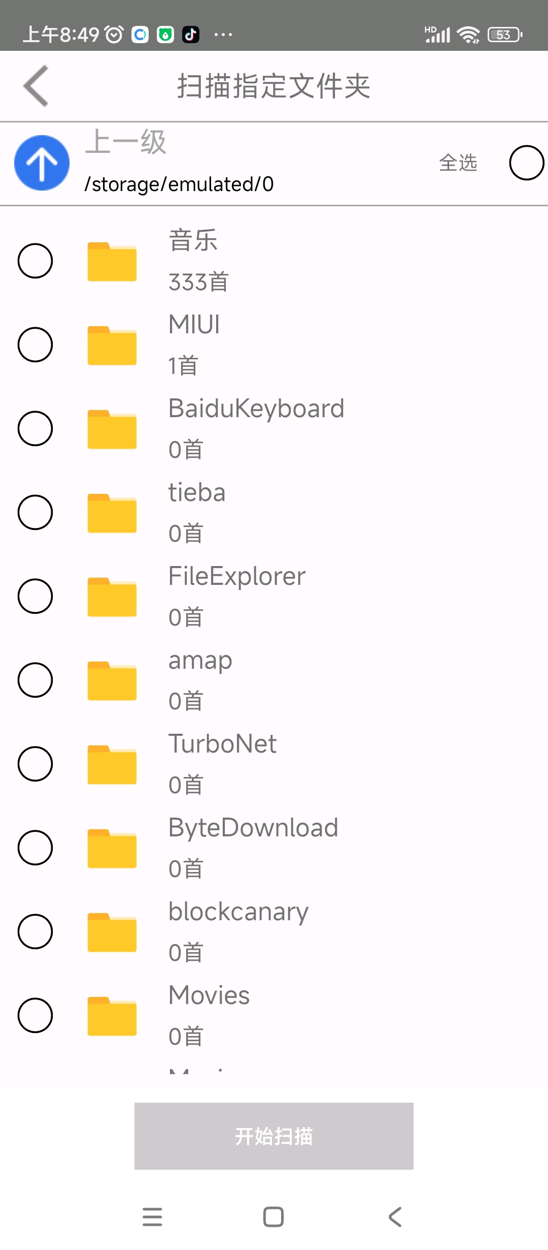Select the 音乐 folder radio circle
Viewport: 548px width, 1250px height.
(35, 261)
